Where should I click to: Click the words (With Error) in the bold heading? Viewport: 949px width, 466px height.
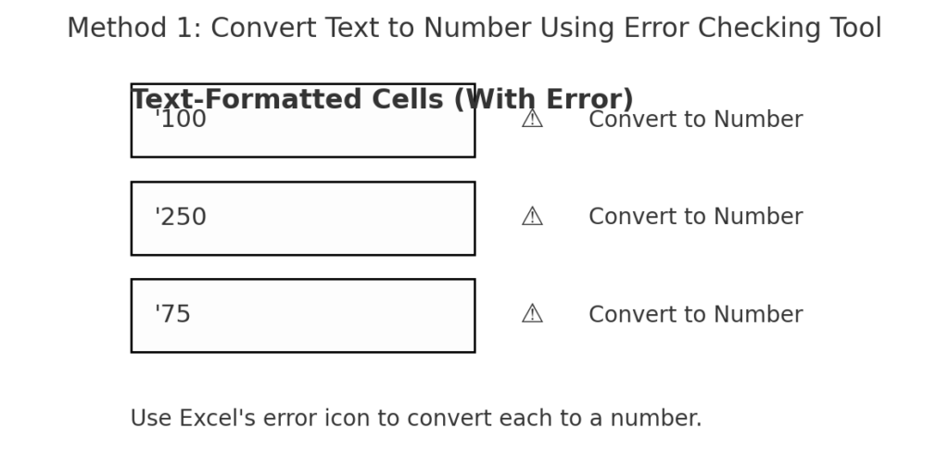[x=543, y=100]
